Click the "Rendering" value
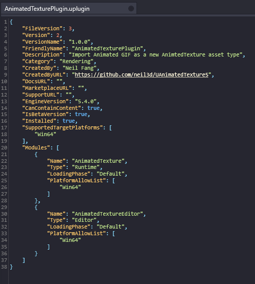 pyautogui.click(x=76, y=62)
